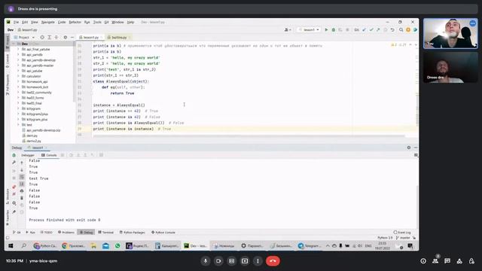Click the Run with Coverage toolbar icon
Image resolution: width=482 pixels, height=271 pixels.
[340, 30]
